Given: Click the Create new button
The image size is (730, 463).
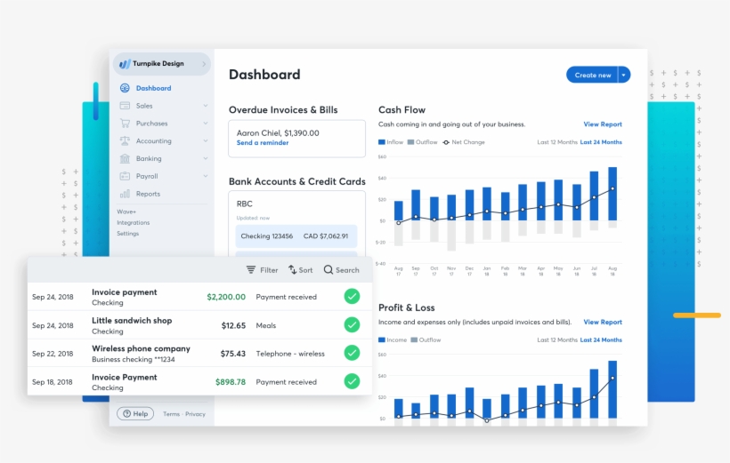Looking at the screenshot, I should pyautogui.click(x=592, y=75).
